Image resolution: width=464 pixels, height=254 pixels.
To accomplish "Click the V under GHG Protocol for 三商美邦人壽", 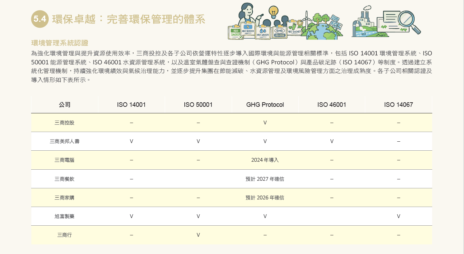I will click(x=265, y=141).
